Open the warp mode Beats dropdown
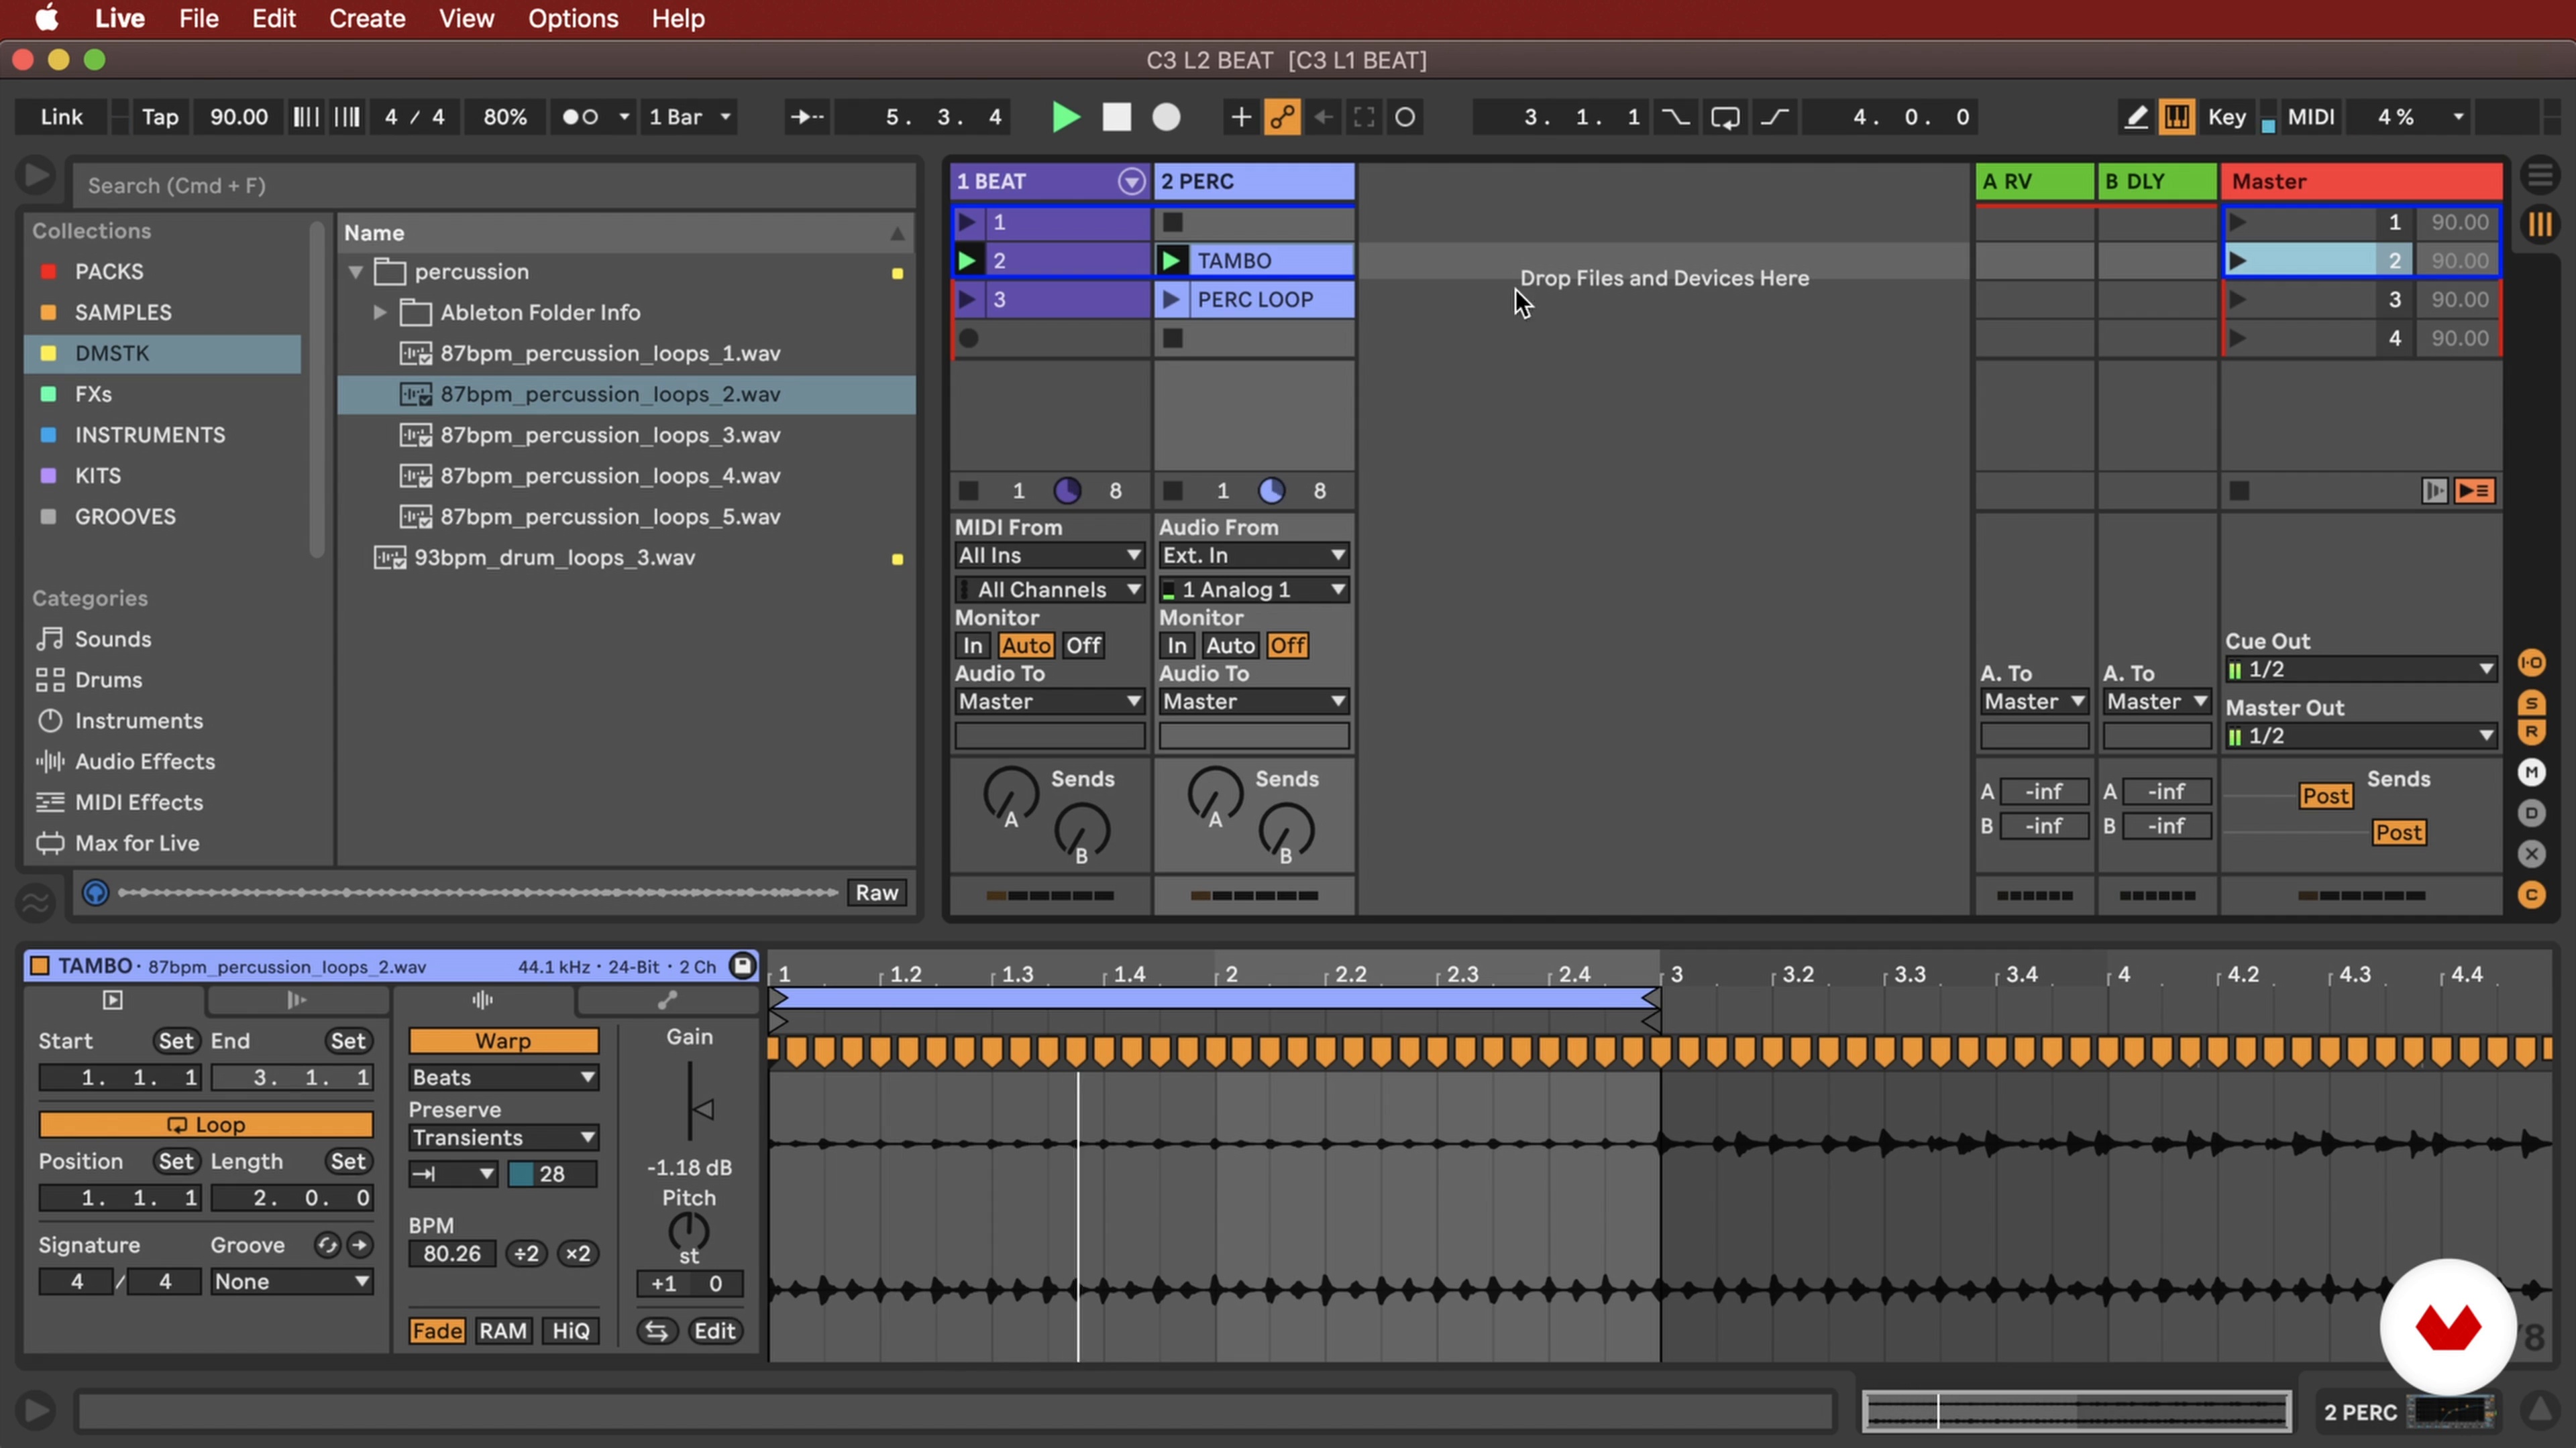 point(503,1077)
